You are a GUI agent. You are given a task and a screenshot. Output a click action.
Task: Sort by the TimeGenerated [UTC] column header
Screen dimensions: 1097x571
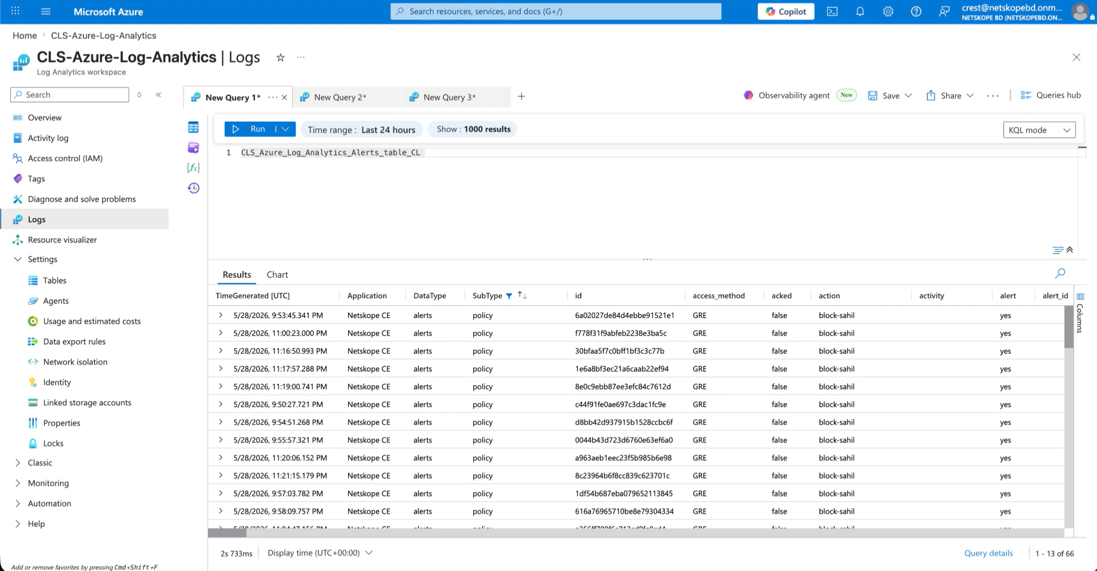tap(253, 296)
